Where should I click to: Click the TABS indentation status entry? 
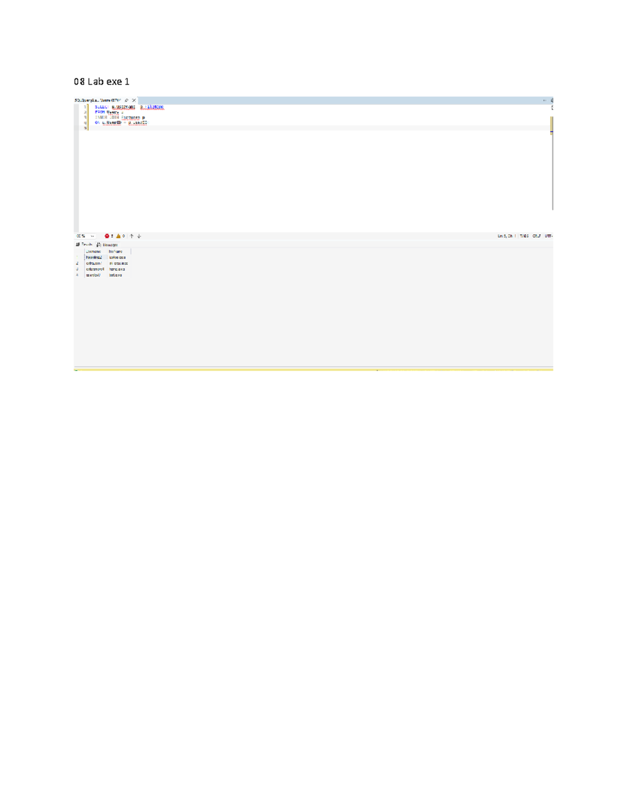524,236
